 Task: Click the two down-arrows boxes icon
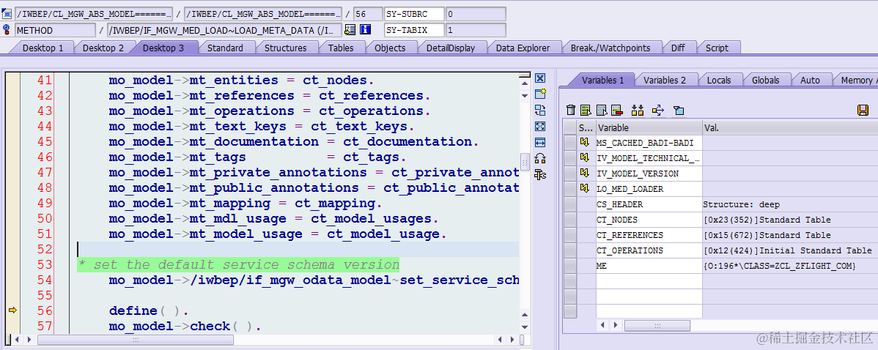coord(637,110)
